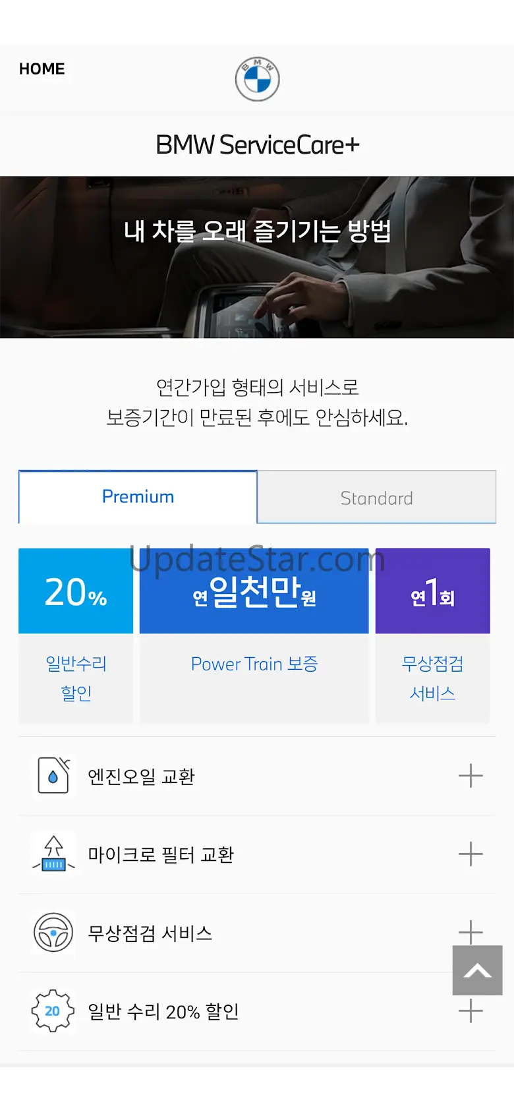Click the hero banner car interior image
Viewport: 514px width, 1112px height.
tap(257, 290)
